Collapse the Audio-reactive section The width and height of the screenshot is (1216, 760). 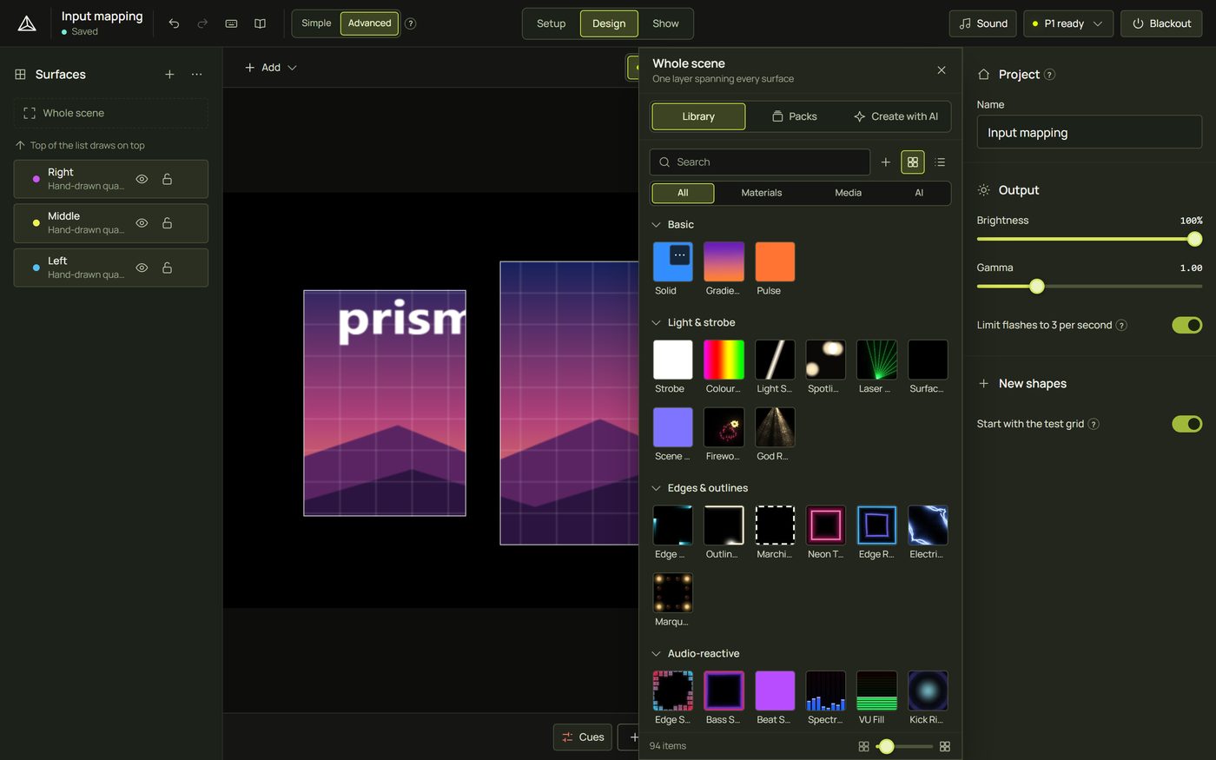coord(656,654)
